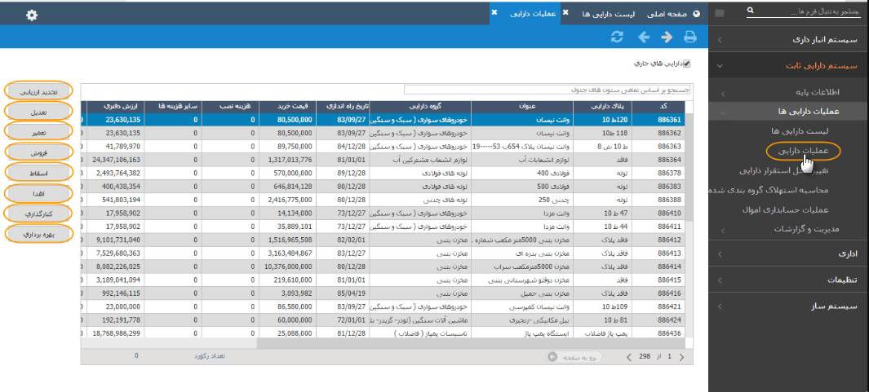Click the refresh icon in the toolbar

[x=618, y=37]
